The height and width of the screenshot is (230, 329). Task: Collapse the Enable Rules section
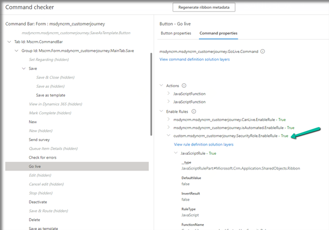(x=161, y=111)
